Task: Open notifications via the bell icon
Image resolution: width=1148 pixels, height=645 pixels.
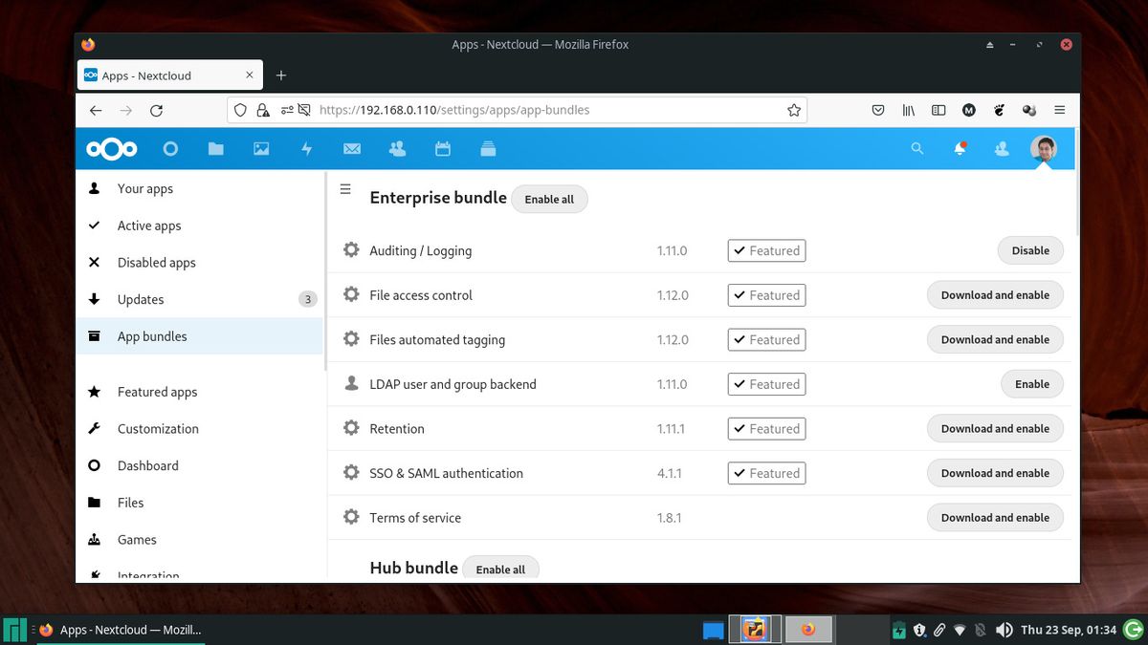Action: point(960,149)
